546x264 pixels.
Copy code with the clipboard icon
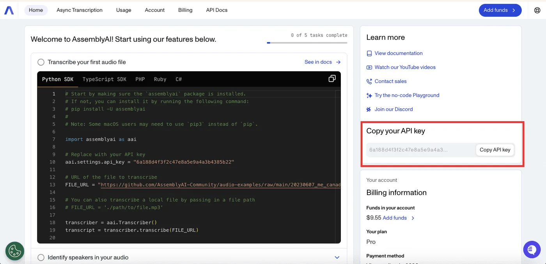coord(332,79)
